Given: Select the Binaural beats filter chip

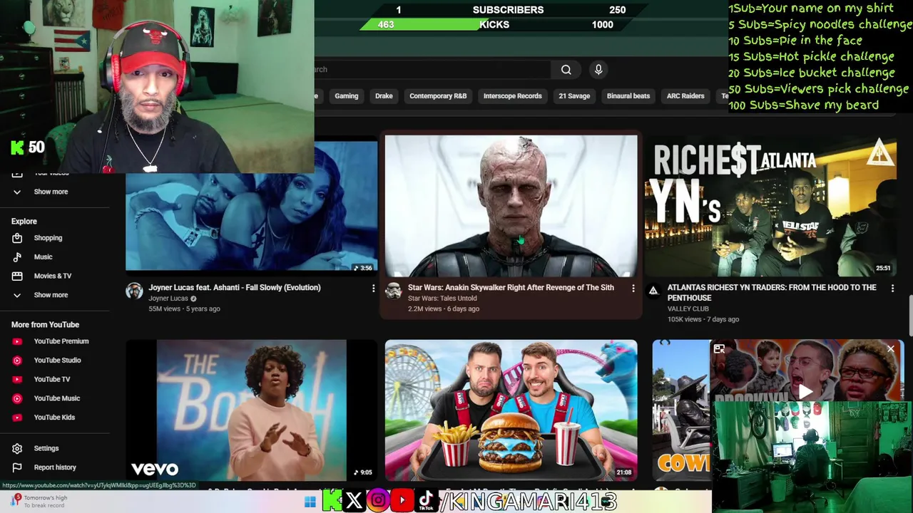Looking at the screenshot, I should tap(628, 95).
